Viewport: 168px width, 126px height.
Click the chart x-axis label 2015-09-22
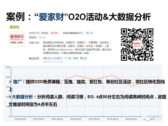coord(57,119)
